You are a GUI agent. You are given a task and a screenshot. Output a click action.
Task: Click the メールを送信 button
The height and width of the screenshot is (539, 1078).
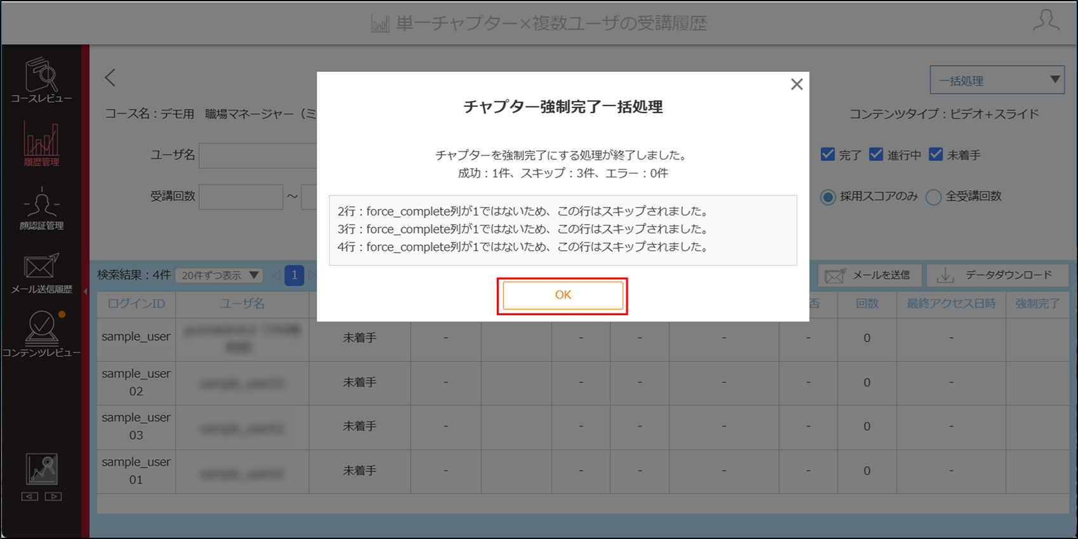869,275
